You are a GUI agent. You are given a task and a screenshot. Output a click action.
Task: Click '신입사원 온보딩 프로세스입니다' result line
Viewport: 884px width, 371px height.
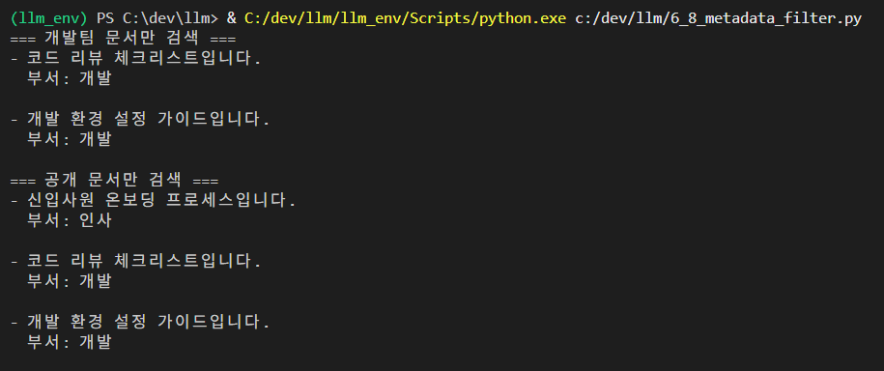click(x=157, y=200)
